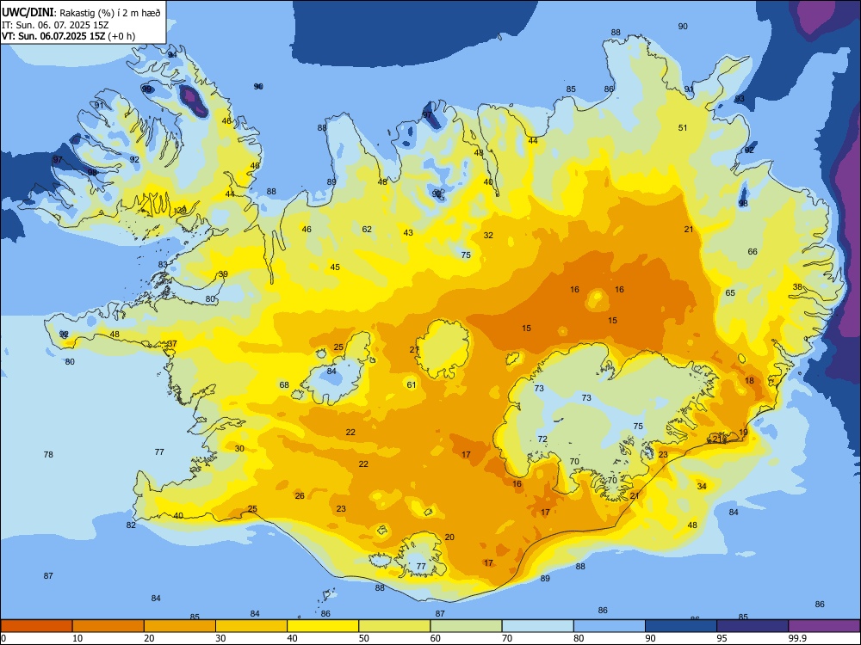Click the 0–10 dark orange legend swatch
The image size is (861, 645).
pyautogui.click(x=36, y=626)
